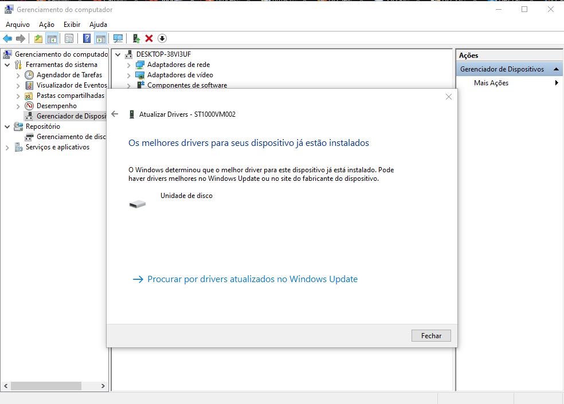The width and height of the screenshot is (564, 404).
Task: Click the Visualizador de Eventos icon
Action: coord(29,85)
